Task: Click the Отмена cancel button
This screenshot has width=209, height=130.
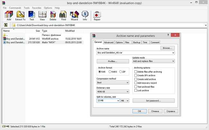Action: click(155, 111)
